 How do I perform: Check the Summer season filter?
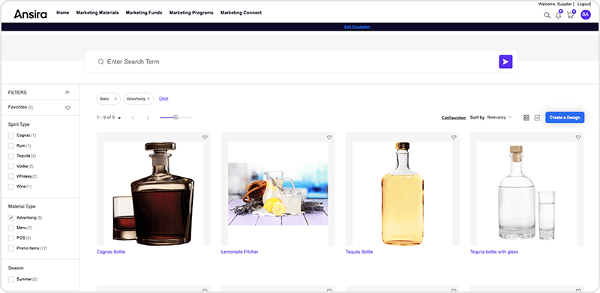11,280
